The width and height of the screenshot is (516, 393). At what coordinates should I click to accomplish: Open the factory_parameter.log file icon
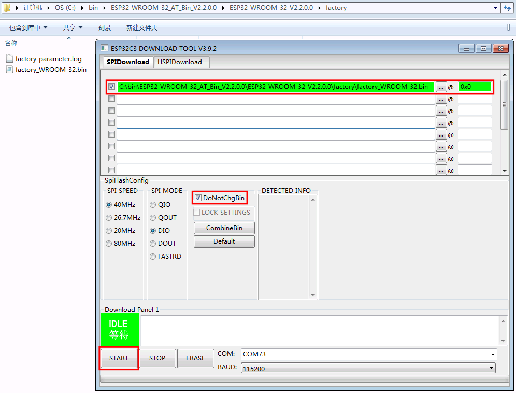8,58
